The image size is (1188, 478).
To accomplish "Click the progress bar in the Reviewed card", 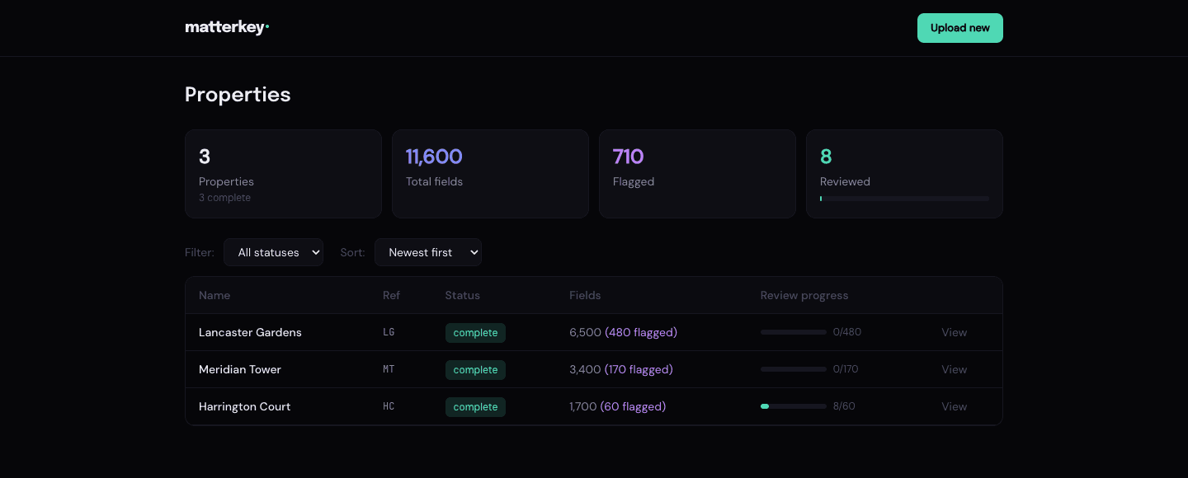I will click(904, 199).
